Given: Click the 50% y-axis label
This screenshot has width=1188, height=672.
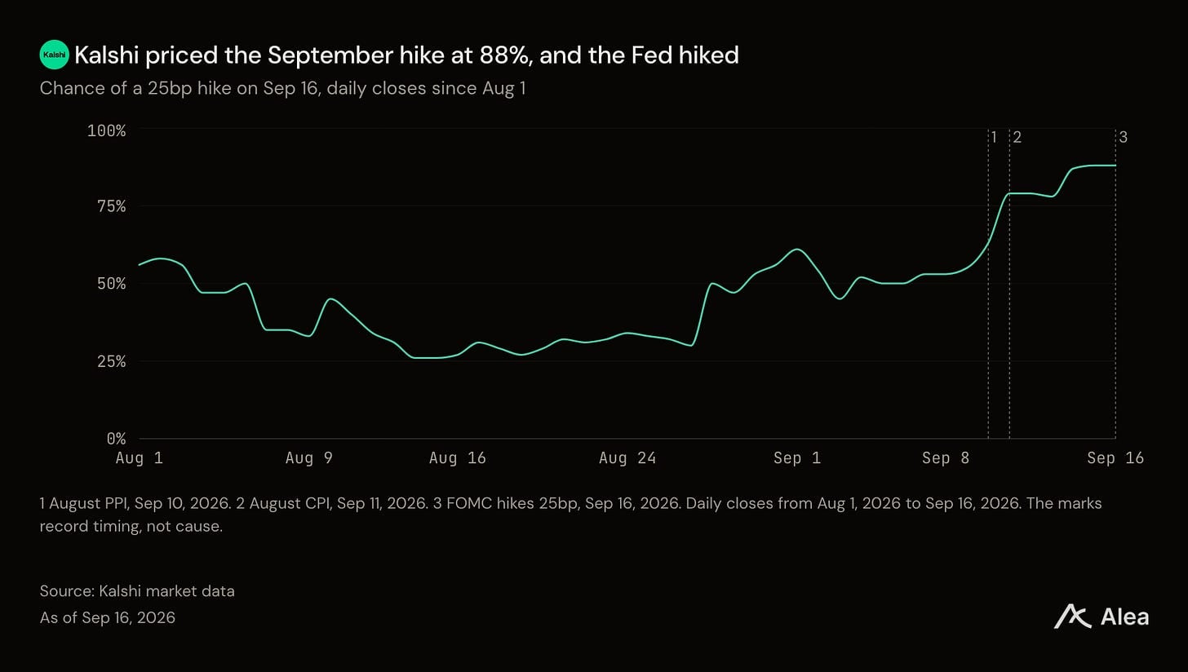Looking at the screenshot, I should [112, 284].
